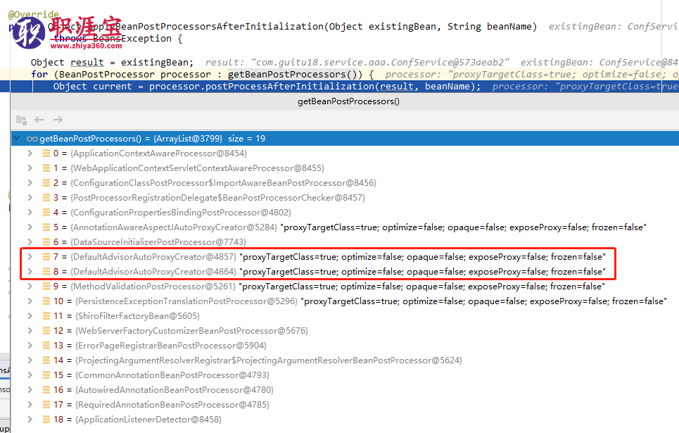The image size is (679, 433).
Task: Expand element 10 PersistenceExceptionTranslationPostProcessor
Action: (x=30, y=301)
